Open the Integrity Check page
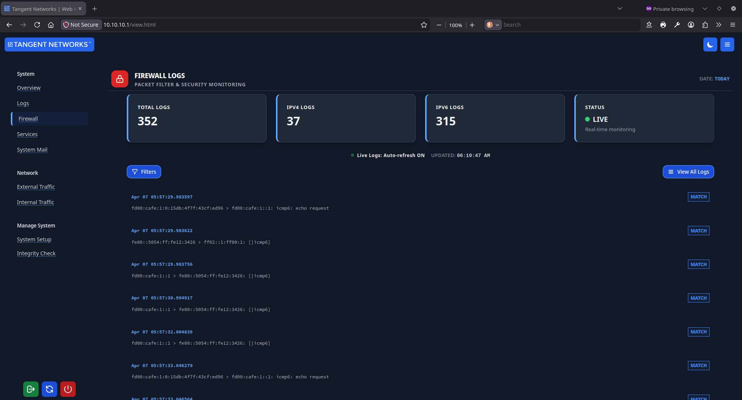742x400 pixels. [x=36, y=253]
